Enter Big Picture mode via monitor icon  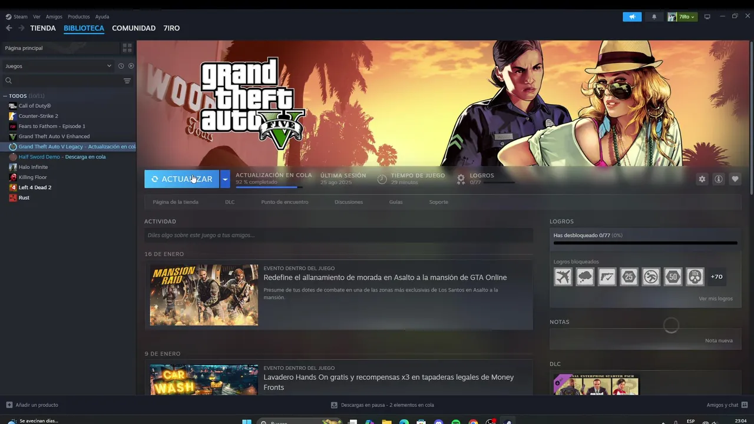707,16
